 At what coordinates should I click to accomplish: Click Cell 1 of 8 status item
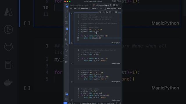pos(110,103)
